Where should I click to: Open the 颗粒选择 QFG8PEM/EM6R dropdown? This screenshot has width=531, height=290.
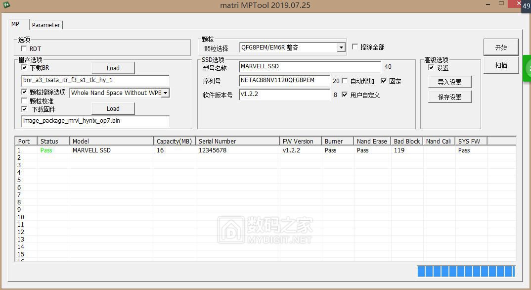[341, 48]
